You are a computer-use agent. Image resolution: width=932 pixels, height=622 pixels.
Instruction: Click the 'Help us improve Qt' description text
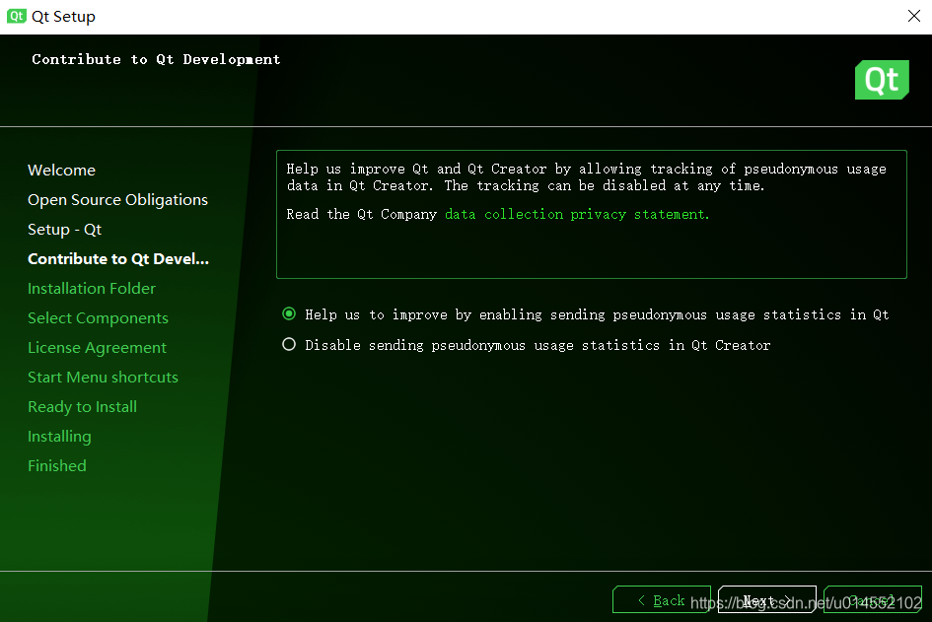pos(586,177)
